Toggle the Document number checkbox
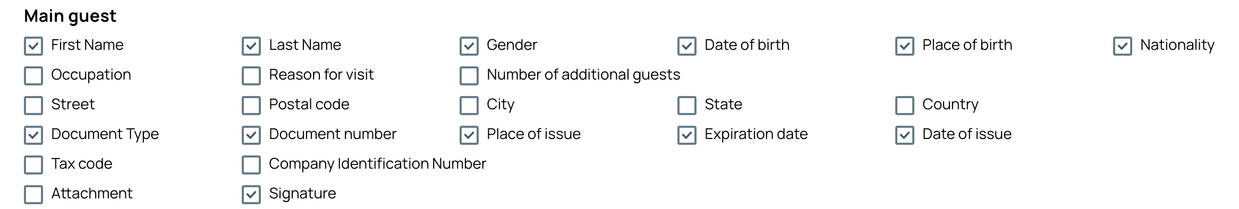Image resolution: width=1239 pixels, height=209 pixels. tap(251, 135)
